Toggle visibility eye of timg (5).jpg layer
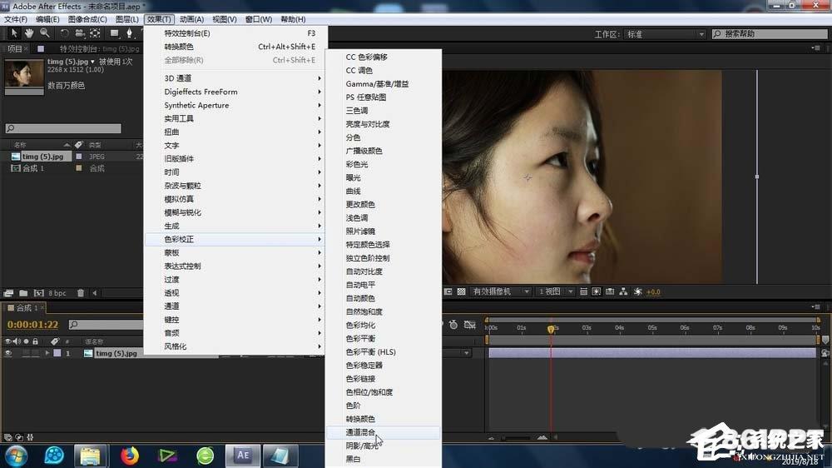Viewport: 832px width, 468px height. click(x=8, y=353)
